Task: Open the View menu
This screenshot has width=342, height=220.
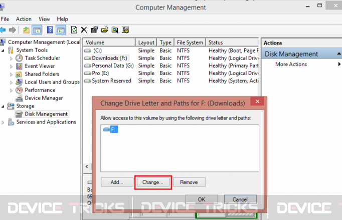Action: click(x=44, y=19)
